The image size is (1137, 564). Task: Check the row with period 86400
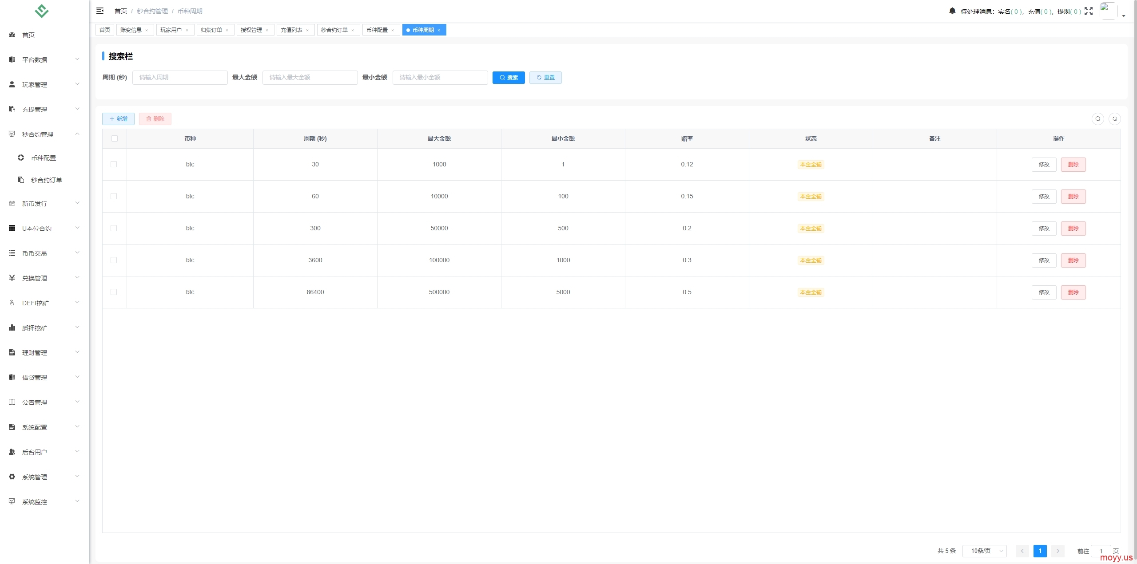(114, 292)
